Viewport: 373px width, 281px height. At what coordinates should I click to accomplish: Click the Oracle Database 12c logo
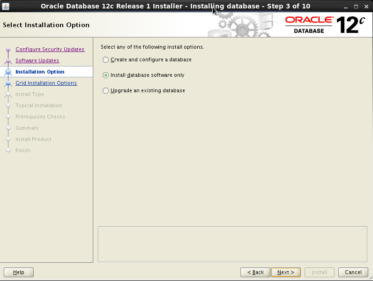(x=325, y=25)
